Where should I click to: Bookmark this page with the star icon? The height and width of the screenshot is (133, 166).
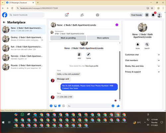[152, 8]
